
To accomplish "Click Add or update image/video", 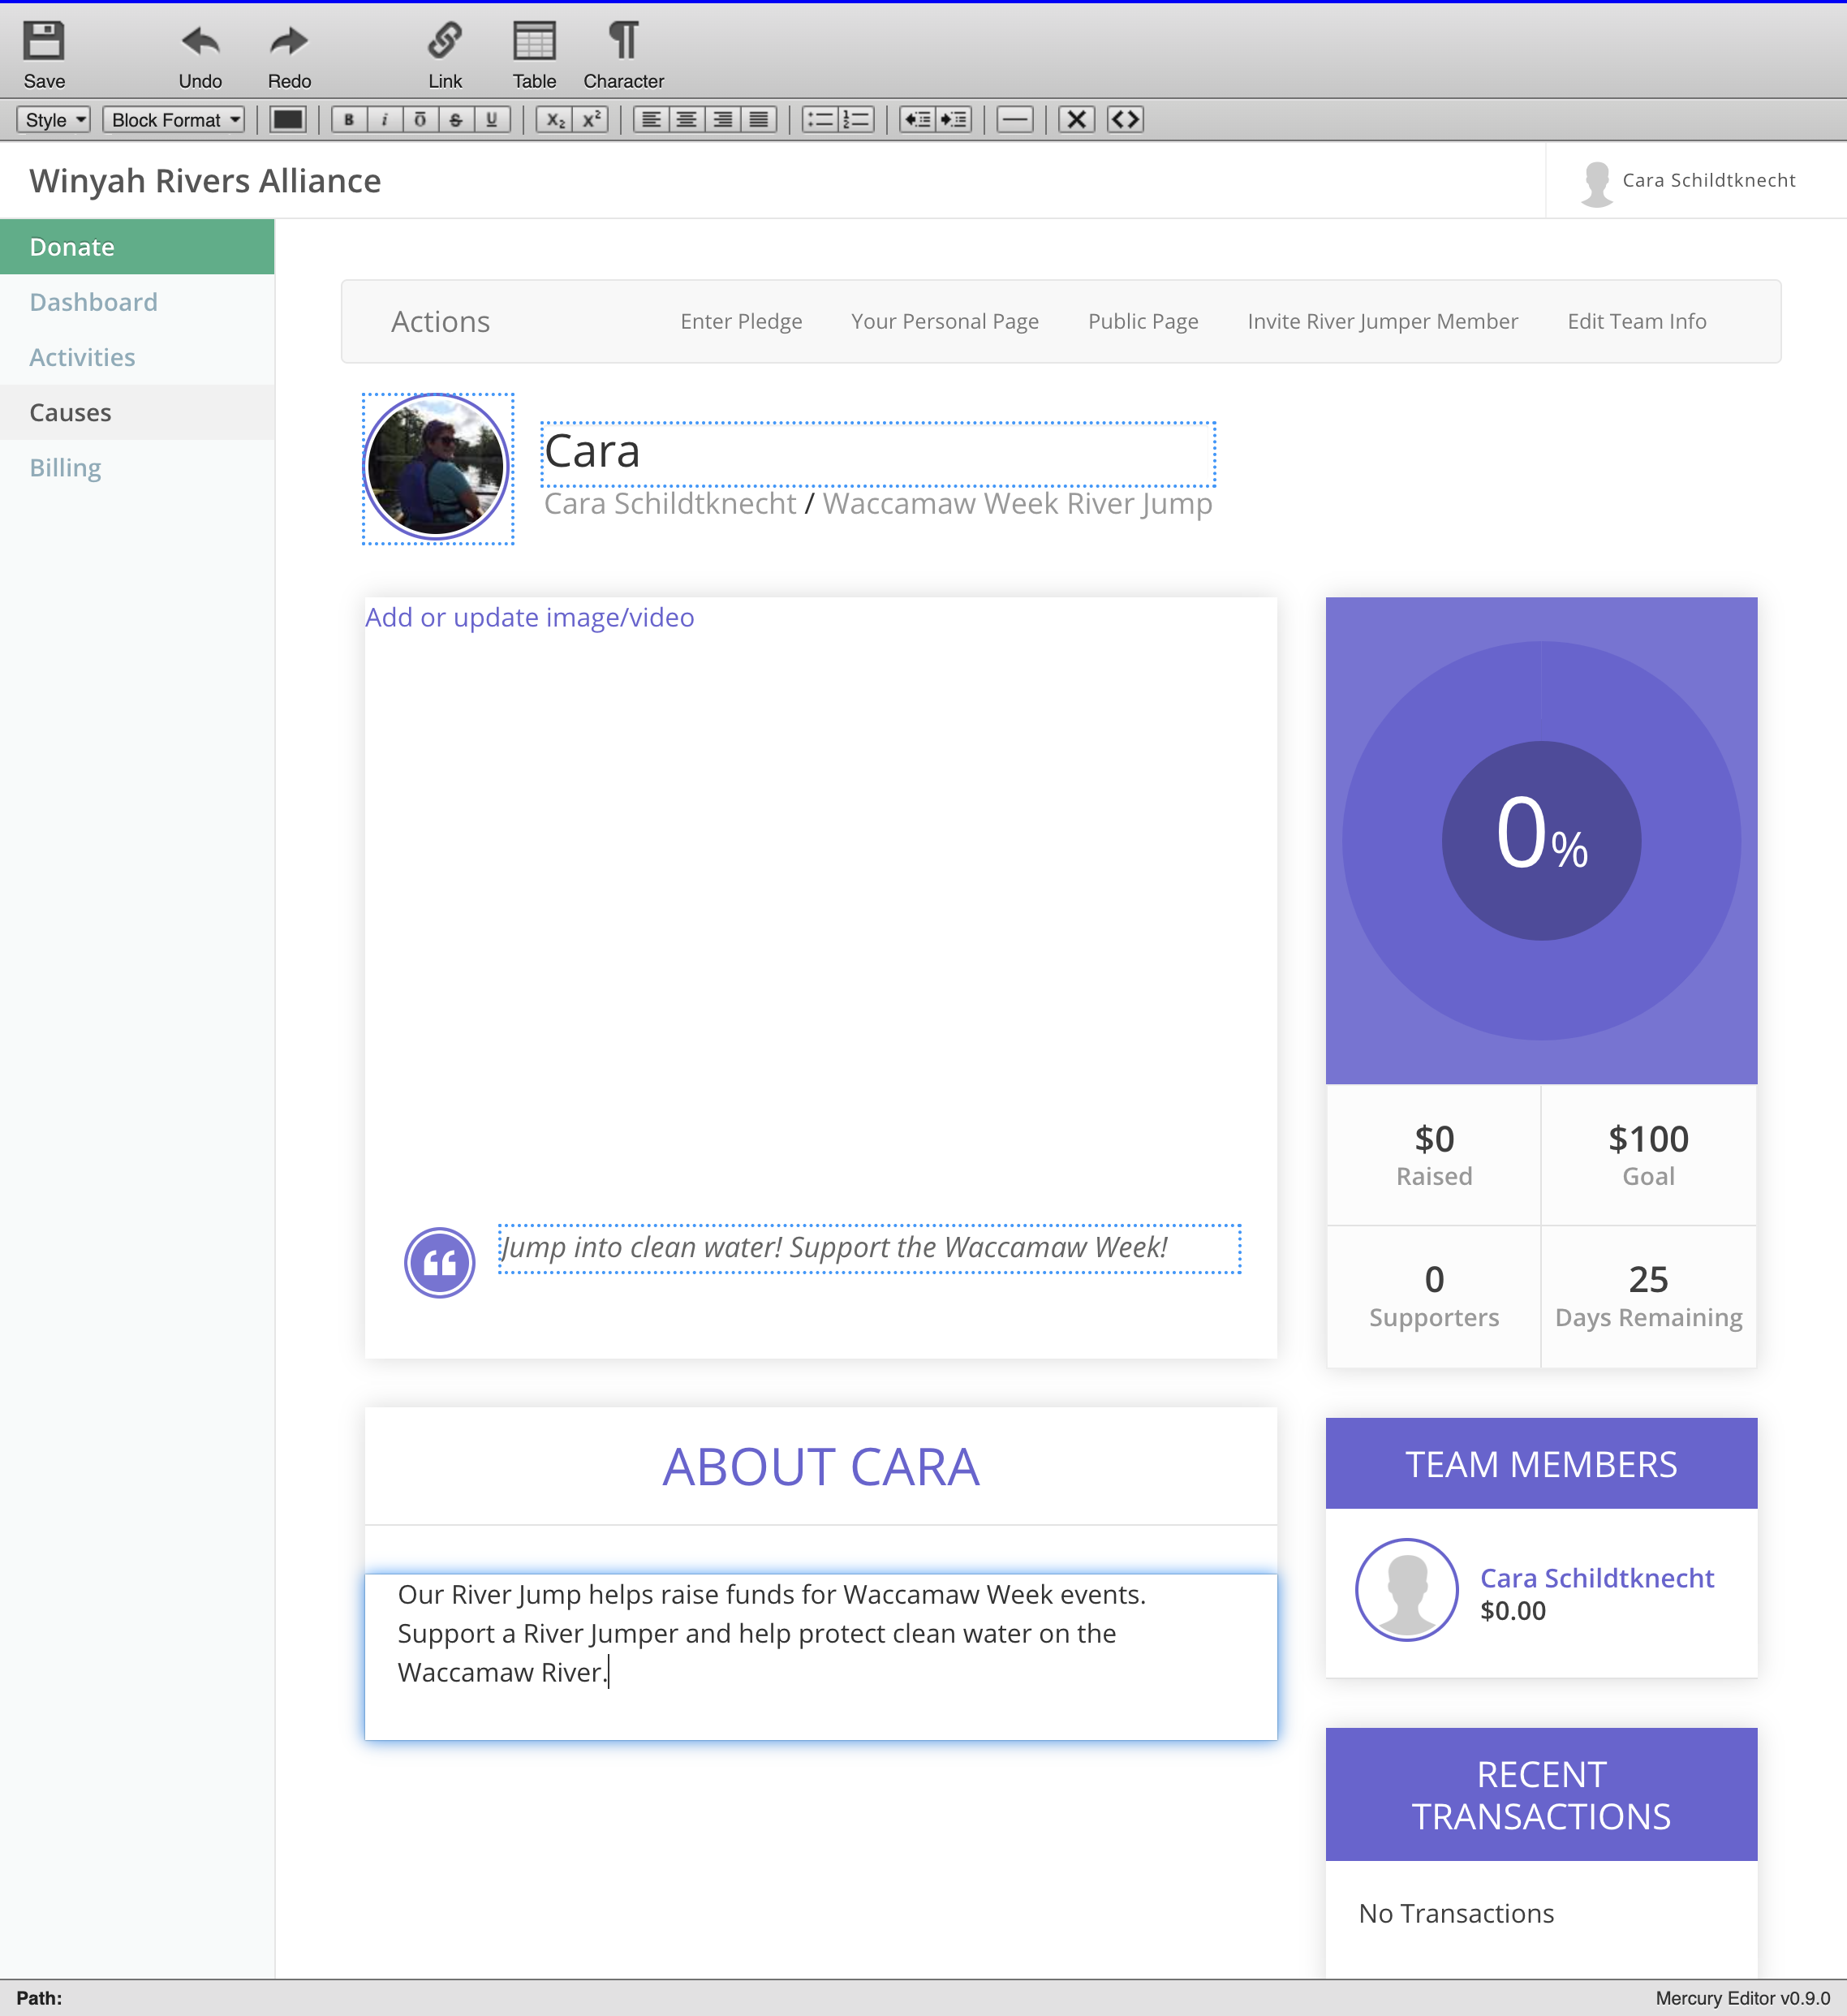I will 530,617.
